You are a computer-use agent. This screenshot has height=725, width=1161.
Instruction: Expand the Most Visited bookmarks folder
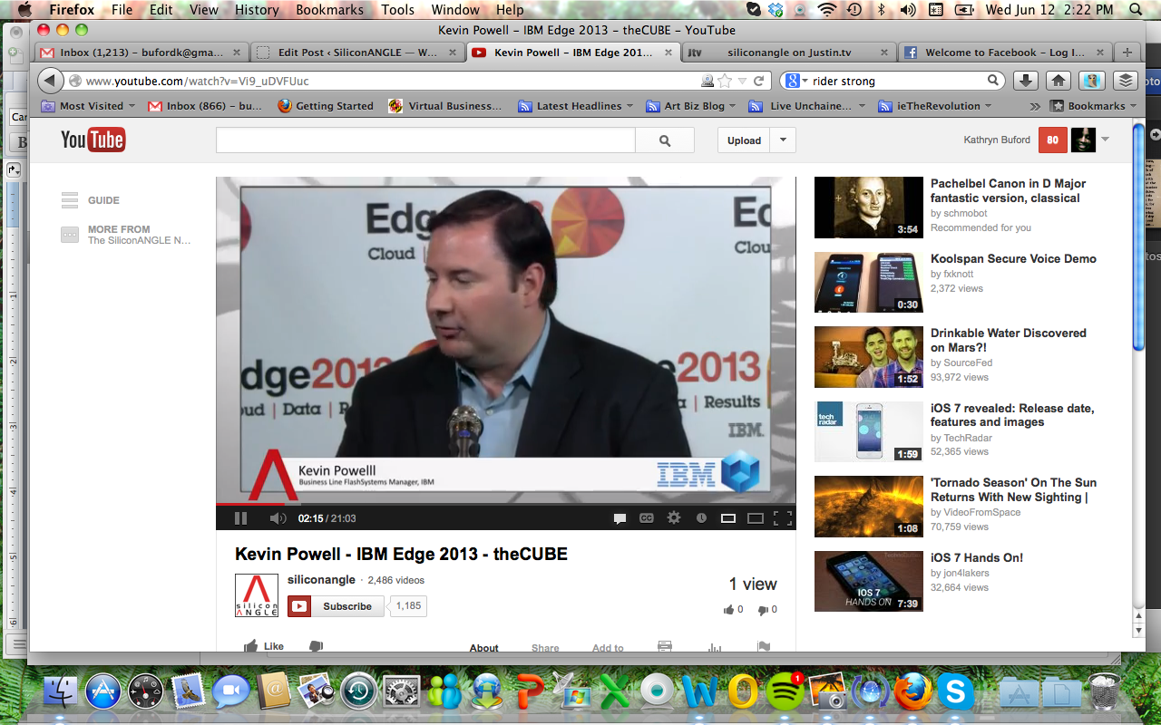[88, 106]
